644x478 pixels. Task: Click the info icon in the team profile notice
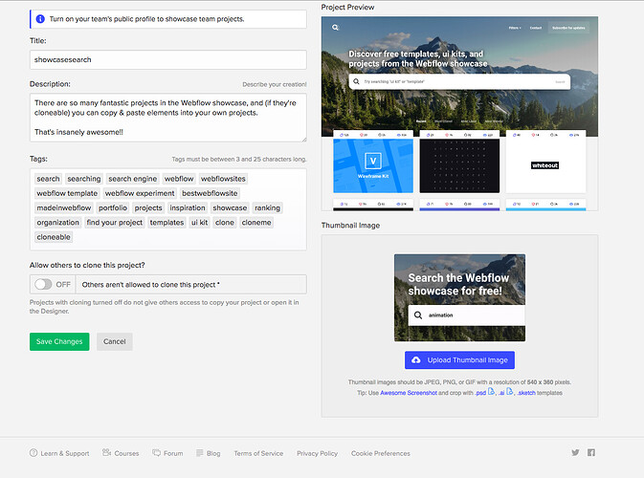click(x=40, y=19)
